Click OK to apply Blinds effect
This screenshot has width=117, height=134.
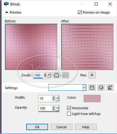[37, 127]
